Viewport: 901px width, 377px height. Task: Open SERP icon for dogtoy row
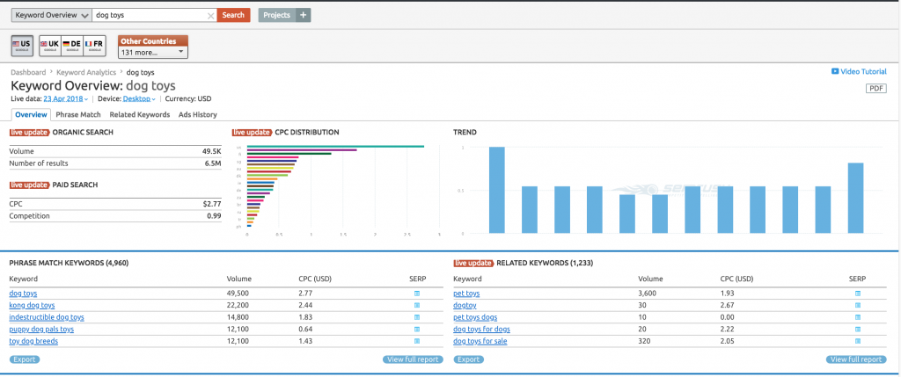(x=857, y=305)
